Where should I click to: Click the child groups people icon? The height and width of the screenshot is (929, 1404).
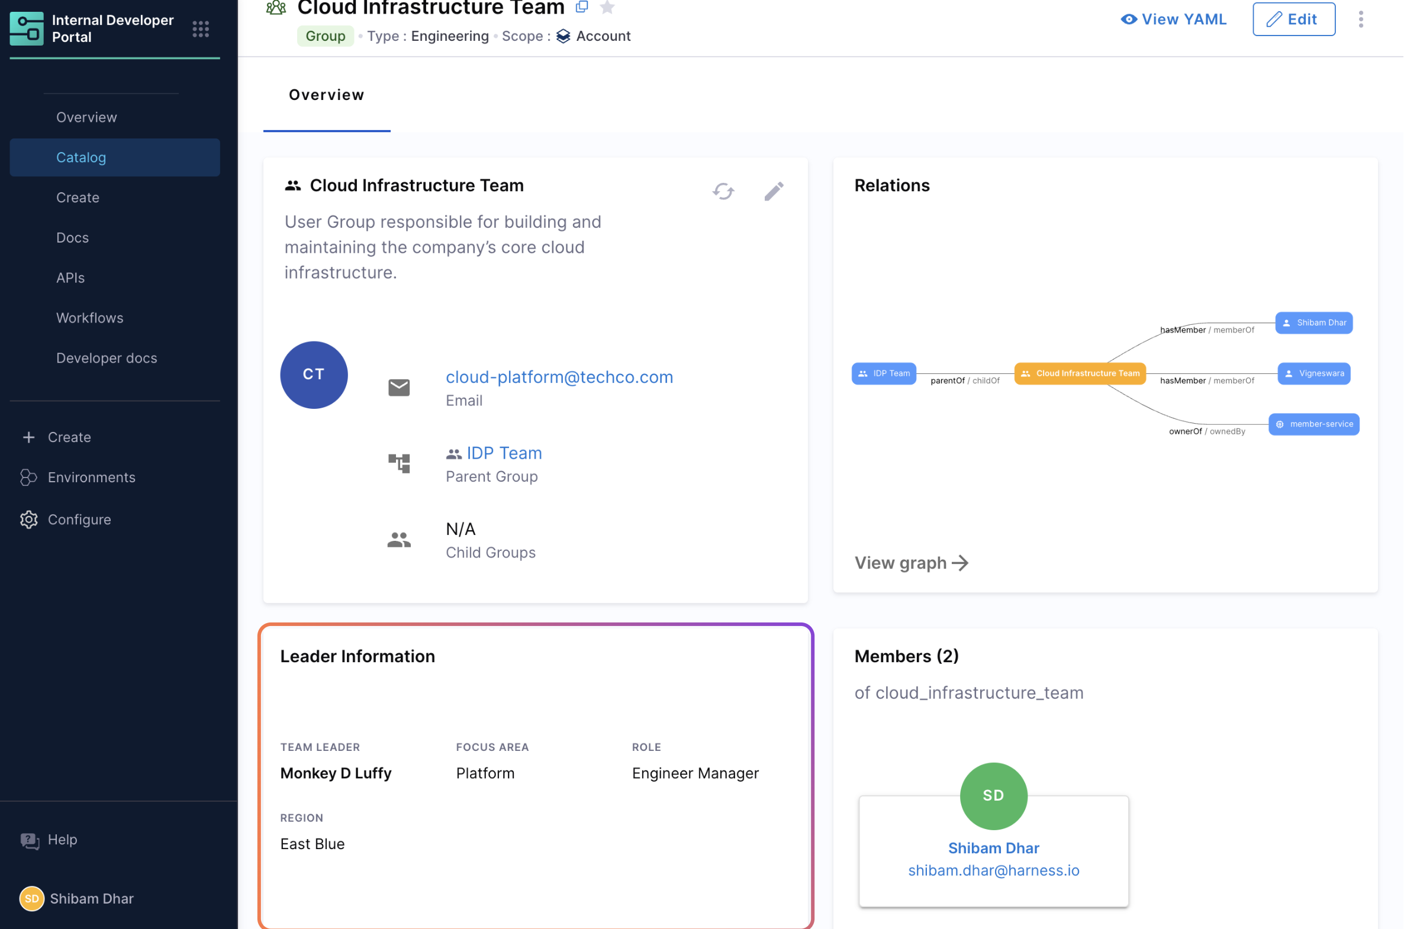point(399,540)
